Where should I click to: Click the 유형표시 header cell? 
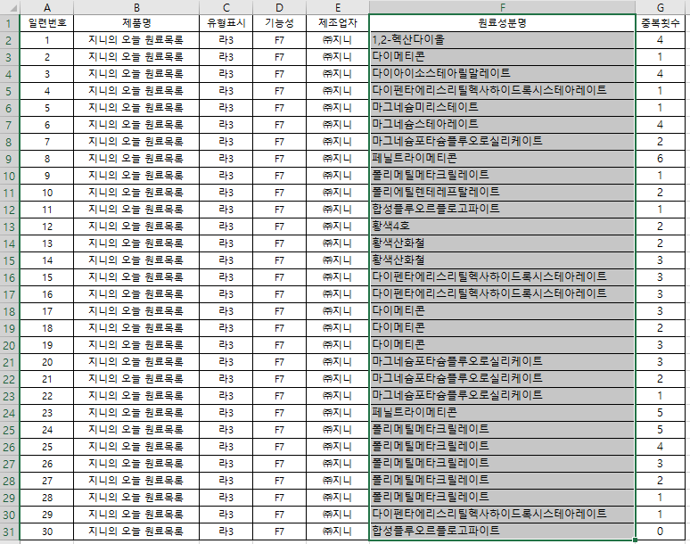pos(226,23)
